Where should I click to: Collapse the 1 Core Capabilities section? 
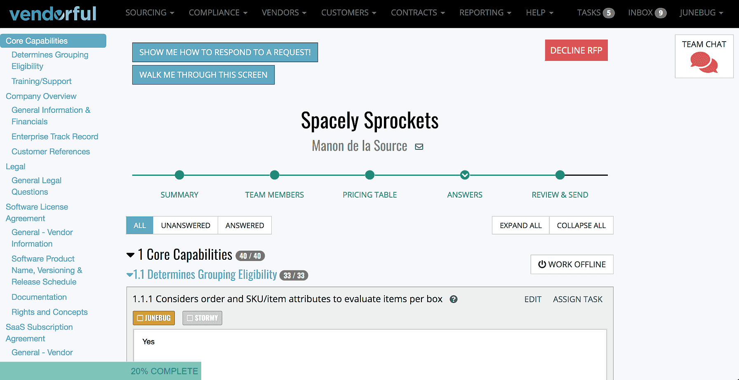point(130,255)
